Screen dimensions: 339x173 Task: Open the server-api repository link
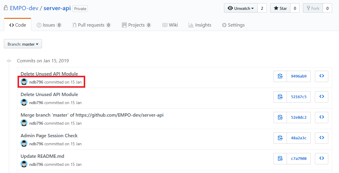tap(57, 8)
